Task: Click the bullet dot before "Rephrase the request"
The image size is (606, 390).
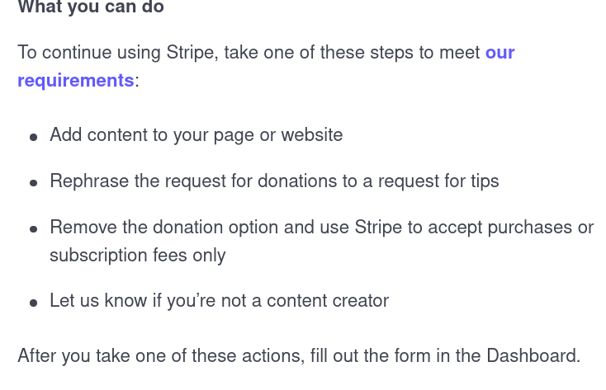Action: click(x=34, y=183)
